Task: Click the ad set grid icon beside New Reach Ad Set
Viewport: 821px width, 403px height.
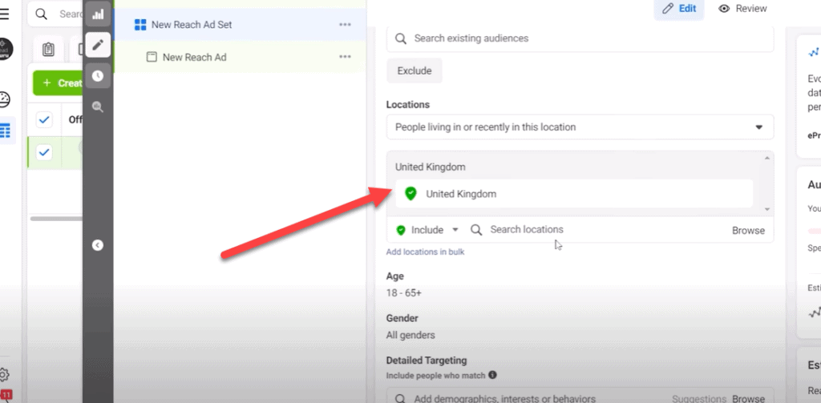Action: [x=140, y=25]
